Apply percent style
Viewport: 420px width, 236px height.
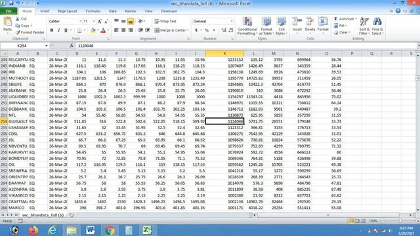(207, 30)
